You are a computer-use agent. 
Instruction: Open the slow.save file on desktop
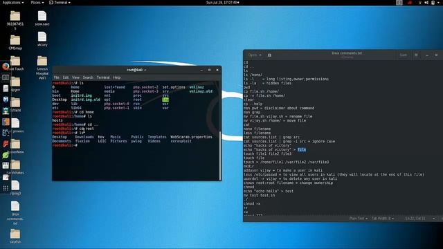pyautogui.click(x=42, y=19)
